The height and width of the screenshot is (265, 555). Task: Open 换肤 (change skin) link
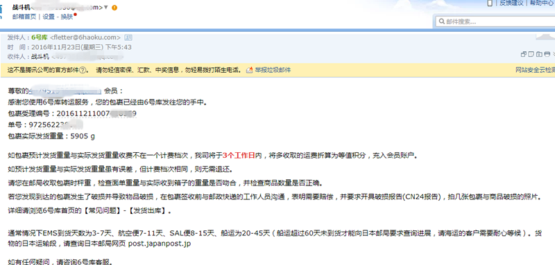(x=67, y=17)
